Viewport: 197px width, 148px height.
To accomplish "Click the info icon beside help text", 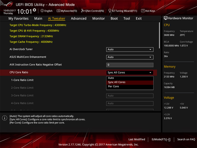I will pos(5,118).
